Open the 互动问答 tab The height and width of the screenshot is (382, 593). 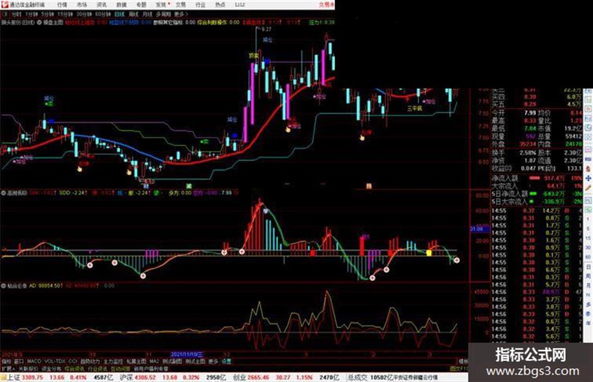tap(120, 368)
